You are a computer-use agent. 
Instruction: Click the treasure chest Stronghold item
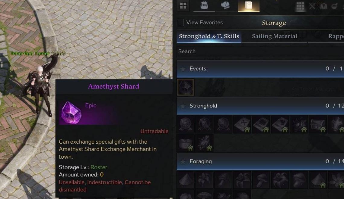[x=318, y=125]
